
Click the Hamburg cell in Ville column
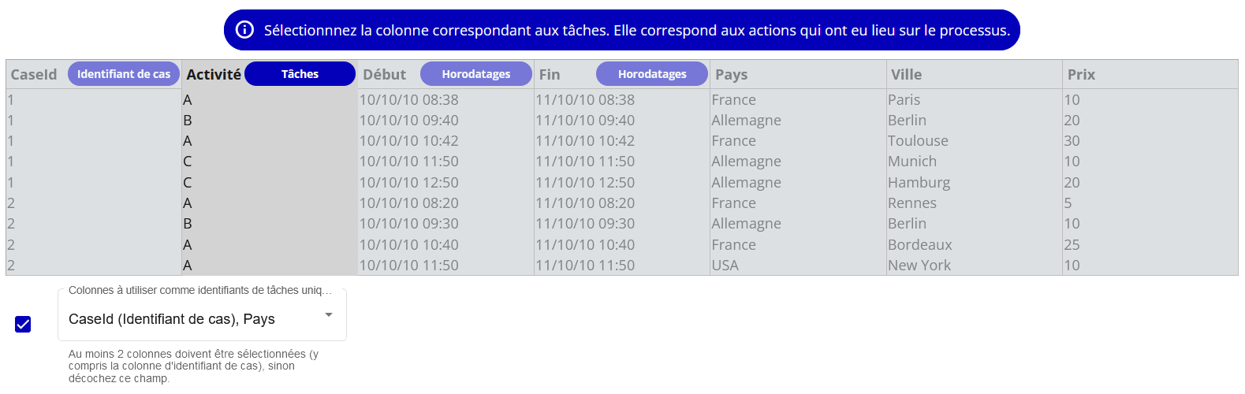(919, 183)
